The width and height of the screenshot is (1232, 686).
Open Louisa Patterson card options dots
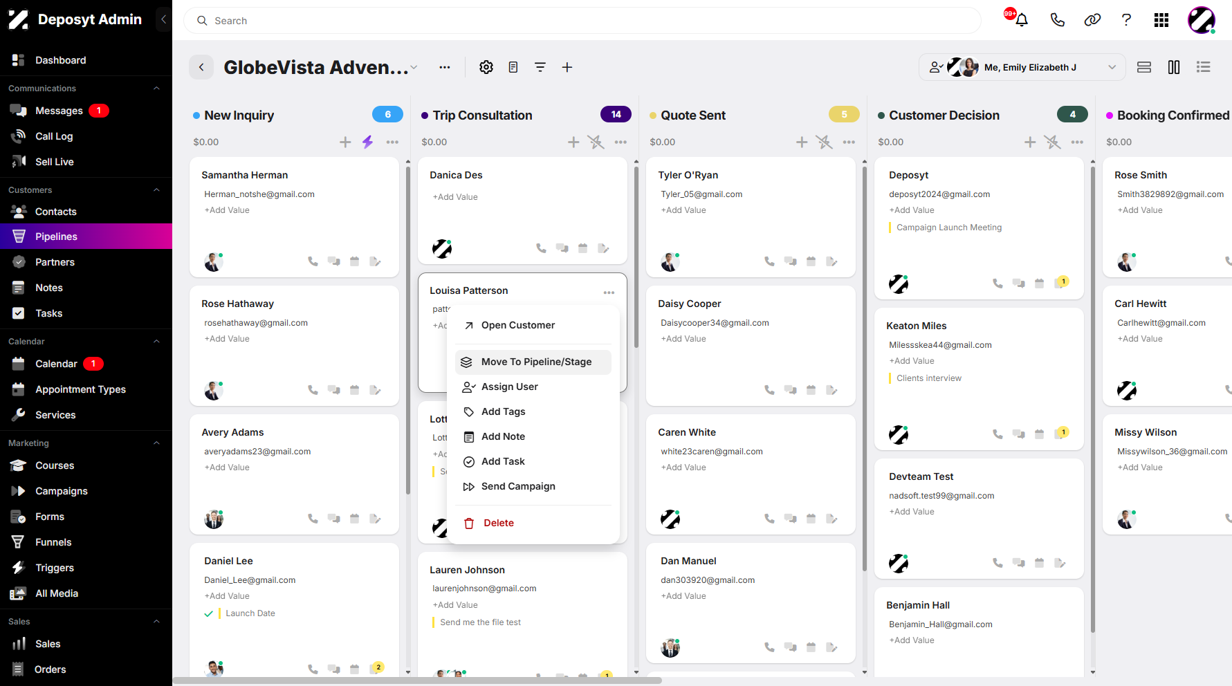609,293
